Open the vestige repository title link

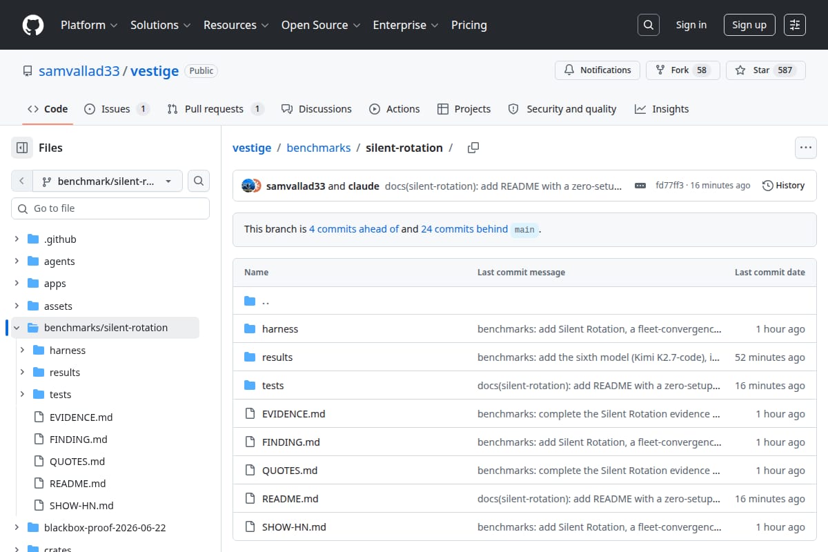[x=155, y=70]
